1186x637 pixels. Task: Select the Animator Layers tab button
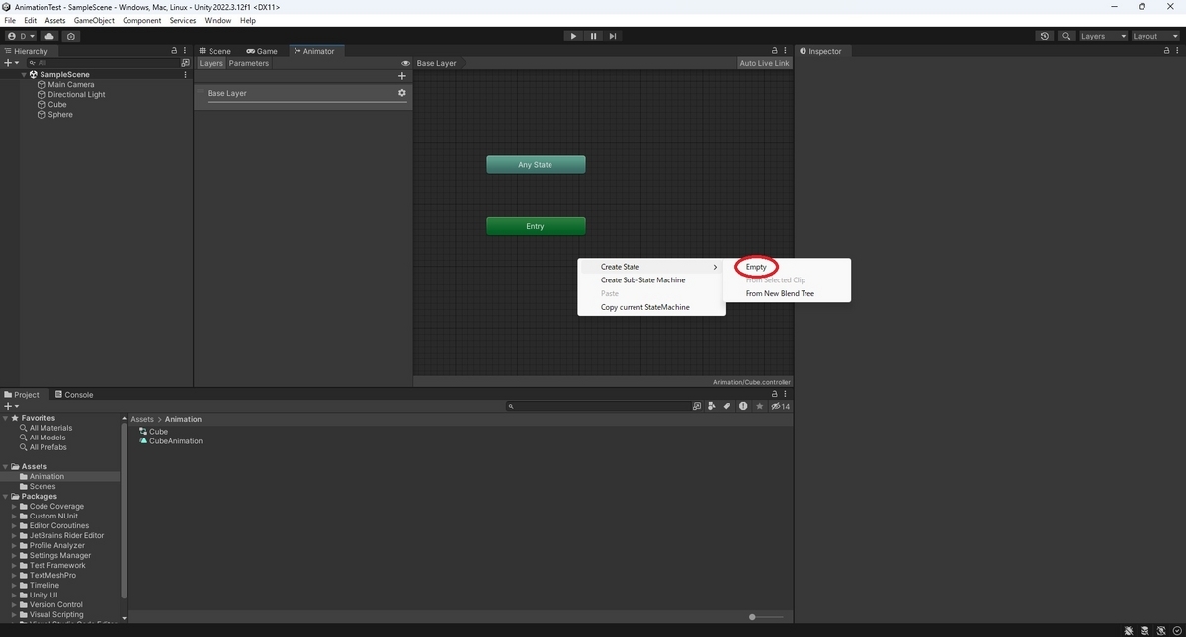212,63
